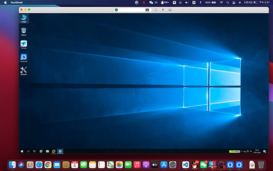This screenshot has width=273, height=171.
Task: Click the Siri icon in the menu bar
Action: point(240,2)
